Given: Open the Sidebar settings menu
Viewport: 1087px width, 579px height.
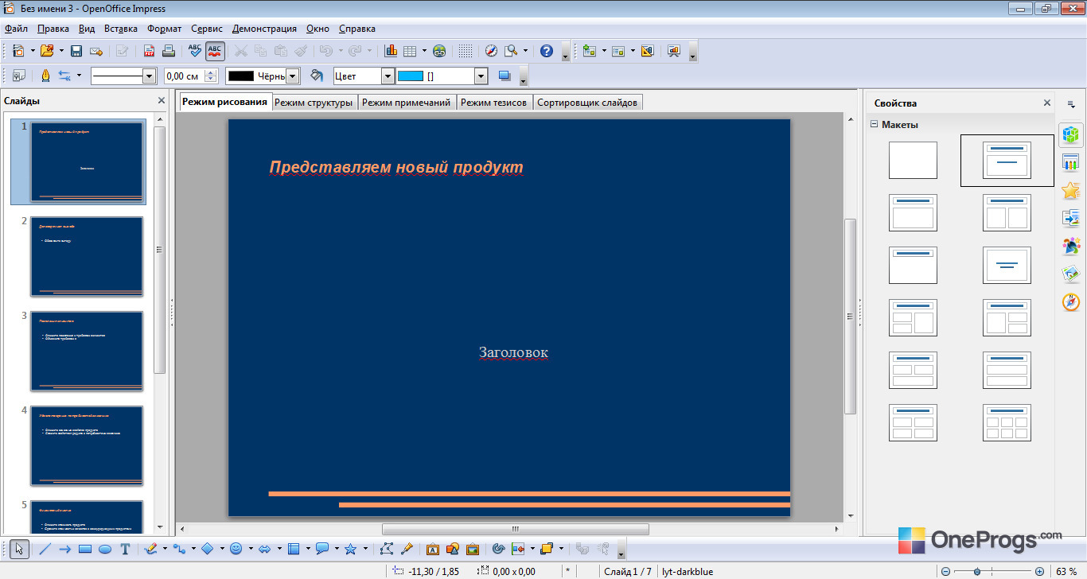Looking at the screenshot, I should coord(1071,103).
